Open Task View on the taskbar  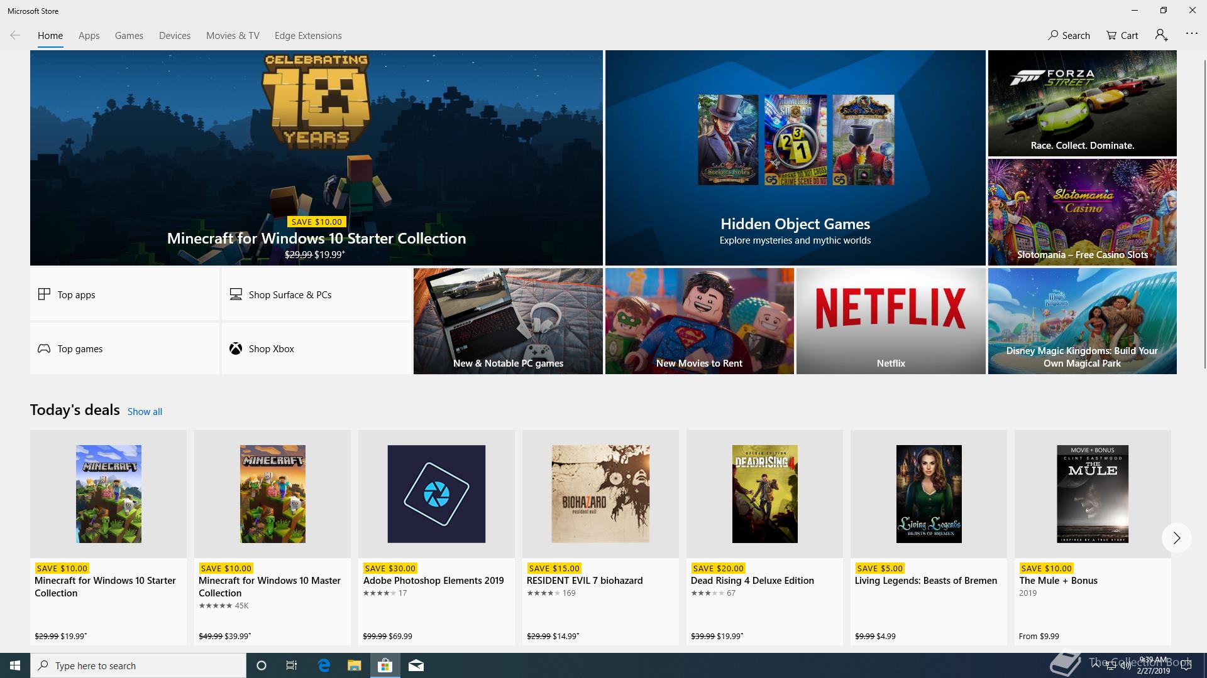tap(292, 665)
